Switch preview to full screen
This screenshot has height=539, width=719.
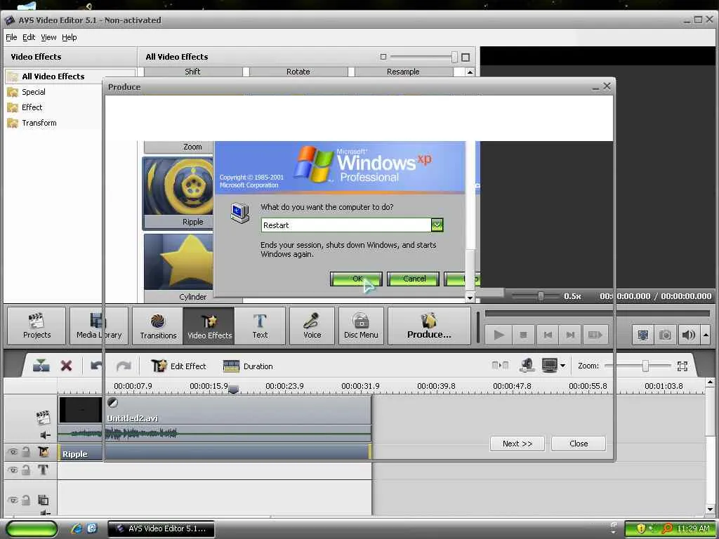[x=643, y=335]
